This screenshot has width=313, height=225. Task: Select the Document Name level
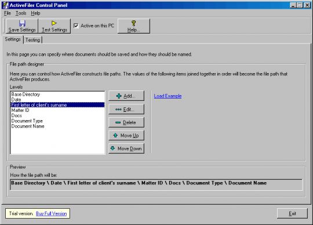click(57, 126)
